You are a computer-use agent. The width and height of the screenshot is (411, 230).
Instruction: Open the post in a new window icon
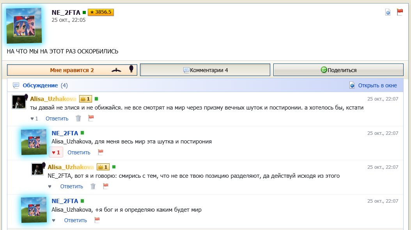(388, 12)
